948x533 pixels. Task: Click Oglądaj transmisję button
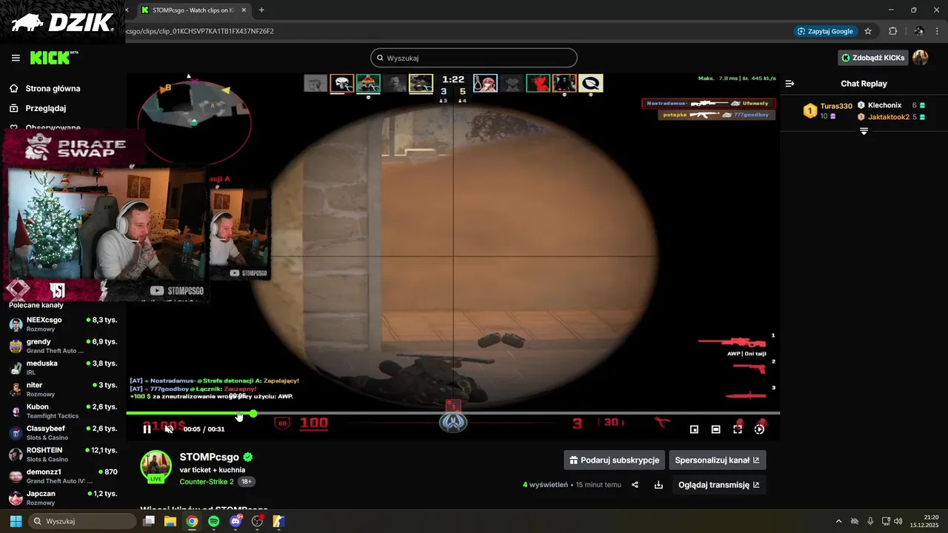coord(718,485)
